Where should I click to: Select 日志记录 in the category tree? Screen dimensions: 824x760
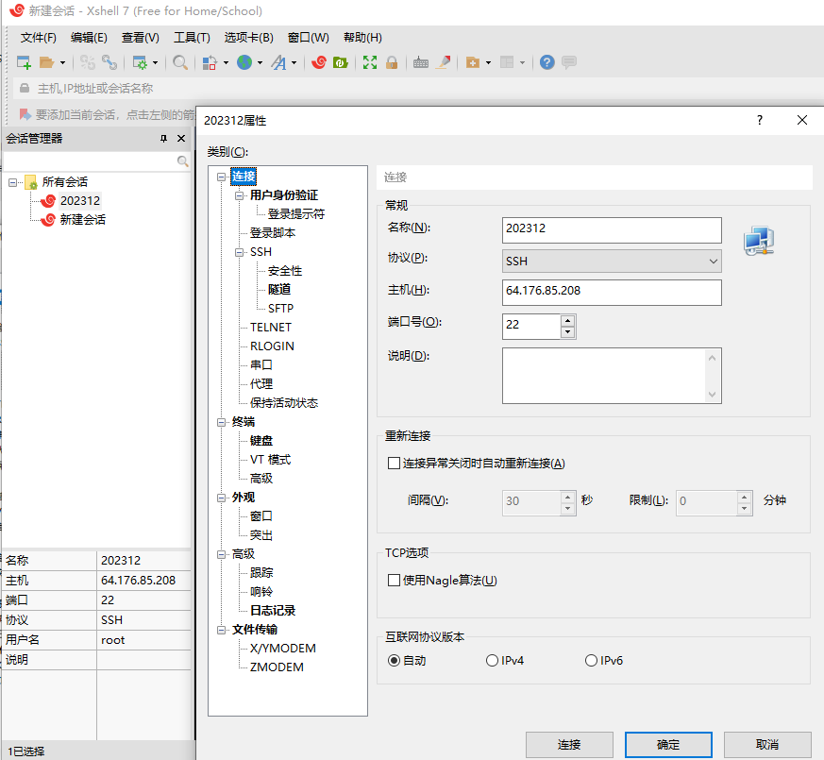273,611
